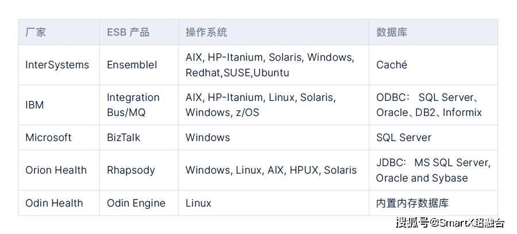Click the 搜狐号@SmartX超融合 watermark
The image size is (517, 234).
450,223
